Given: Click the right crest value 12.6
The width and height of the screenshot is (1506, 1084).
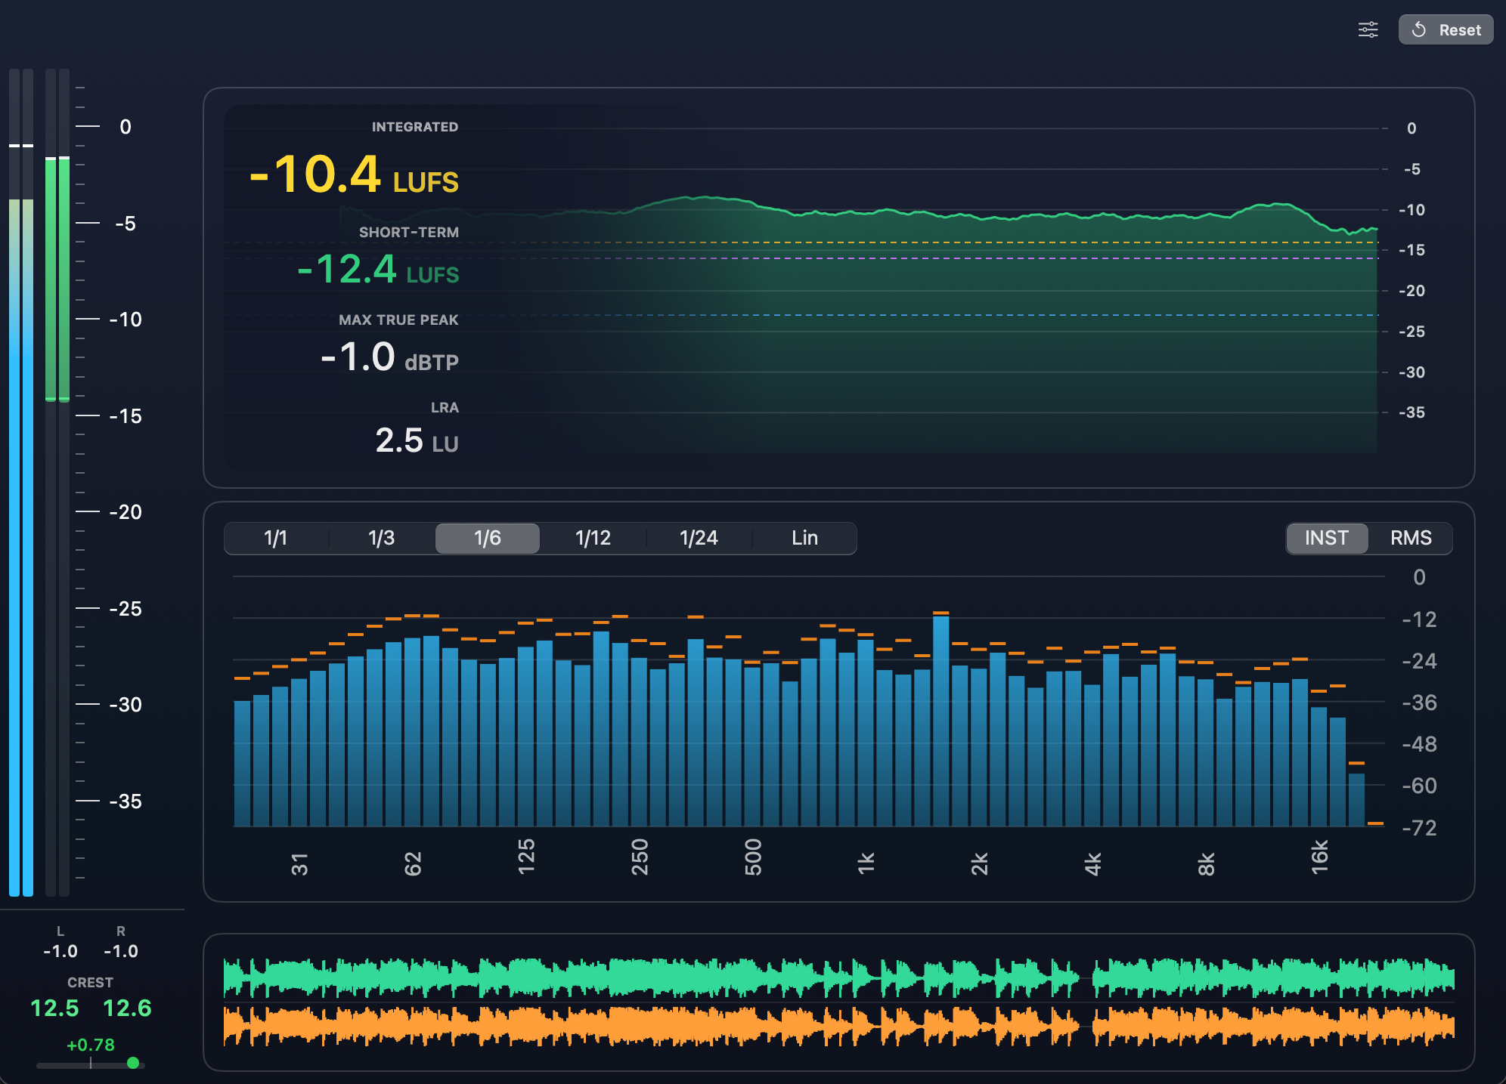Looking at the screenshot, I should (127, 1008).
